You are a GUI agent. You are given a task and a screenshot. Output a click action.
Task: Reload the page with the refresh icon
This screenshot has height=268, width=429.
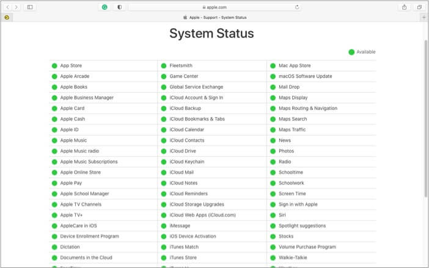297,7
